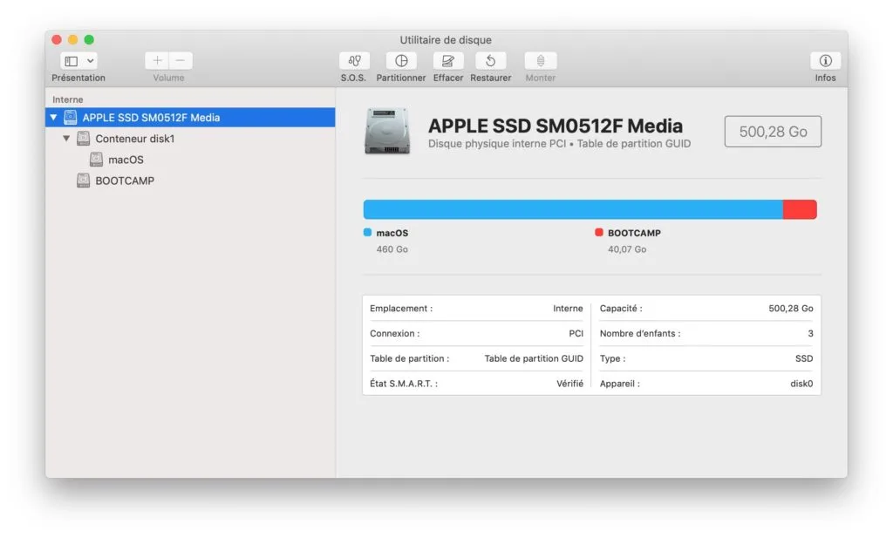
Task: Click the blue macOS segment of usage bar
Action: tap(573, 209)
